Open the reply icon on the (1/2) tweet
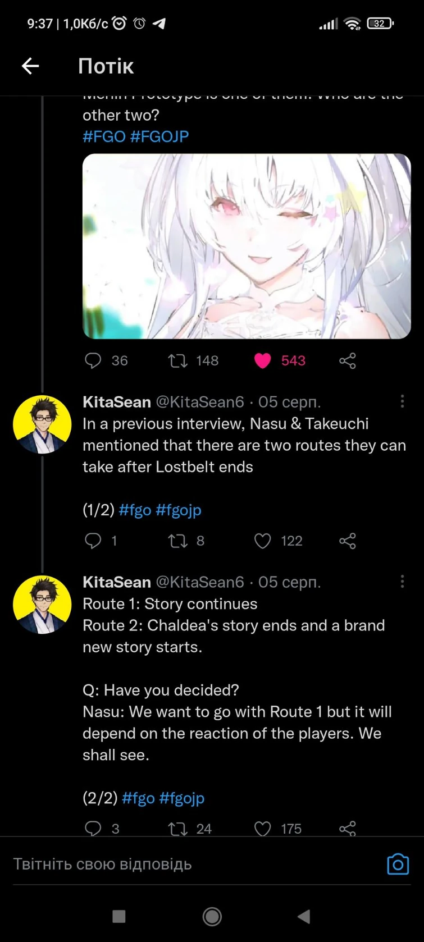Image resolution: width=424 pixels, height=942 pixels. (93, 541)
